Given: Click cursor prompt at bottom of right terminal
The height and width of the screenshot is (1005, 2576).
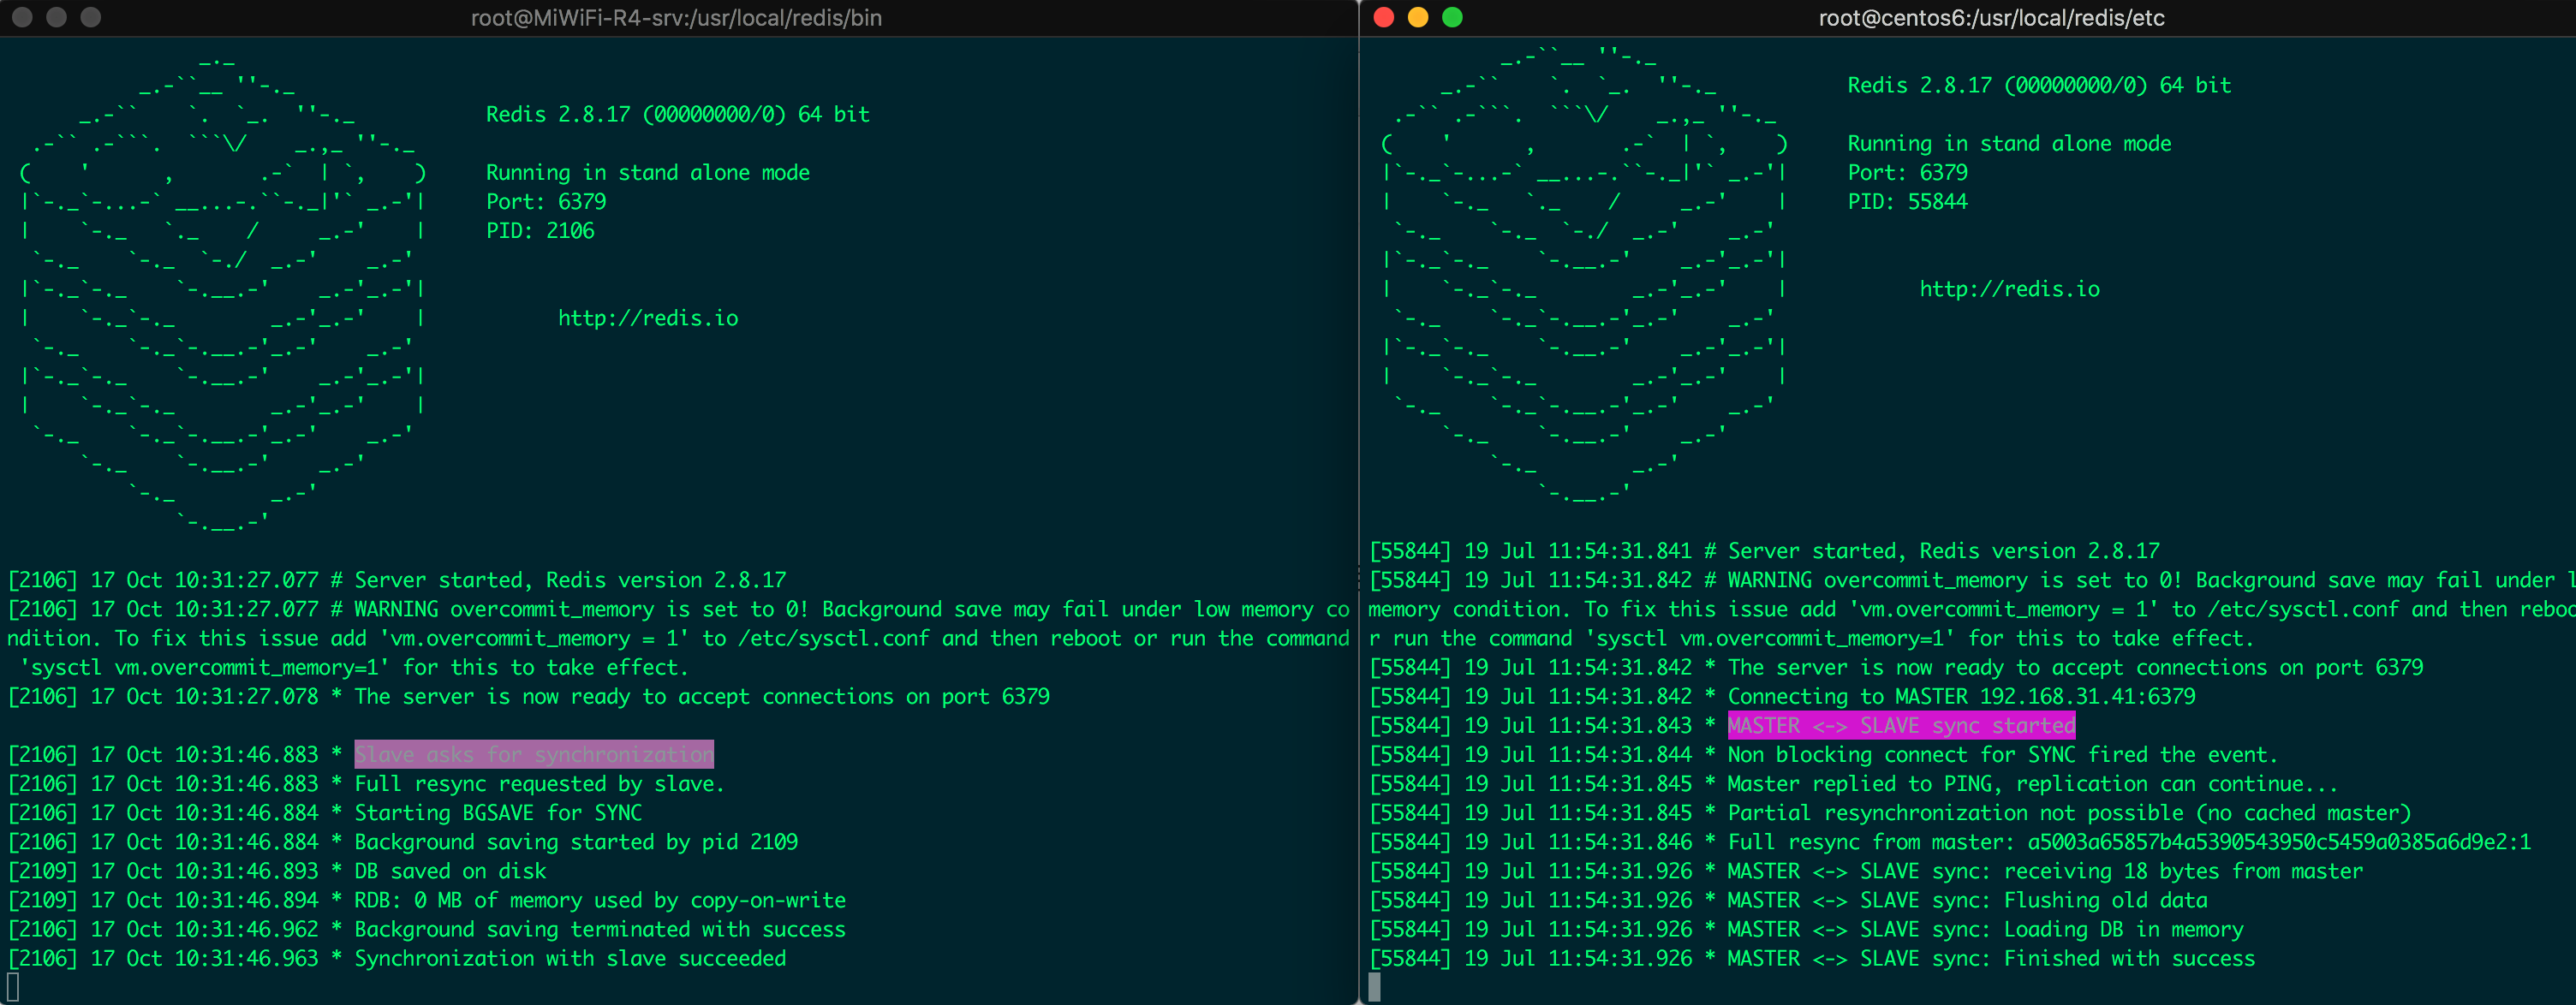Looking at the screenshot, I should (1375, 987).
